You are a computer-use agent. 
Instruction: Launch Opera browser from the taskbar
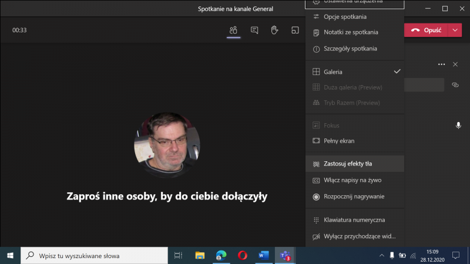coord(243,256)
